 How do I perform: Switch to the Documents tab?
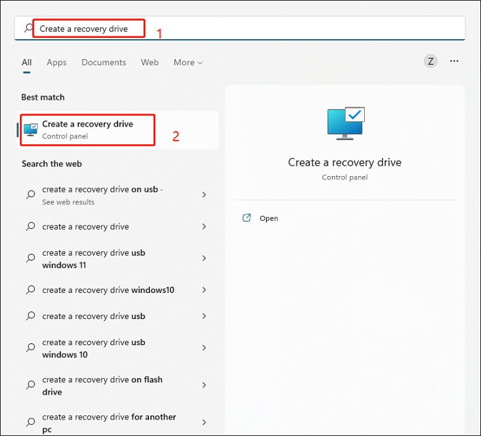tap(104, 63)
